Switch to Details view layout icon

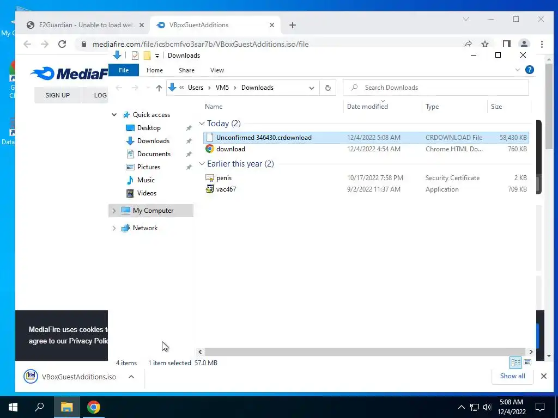point(515,362)
